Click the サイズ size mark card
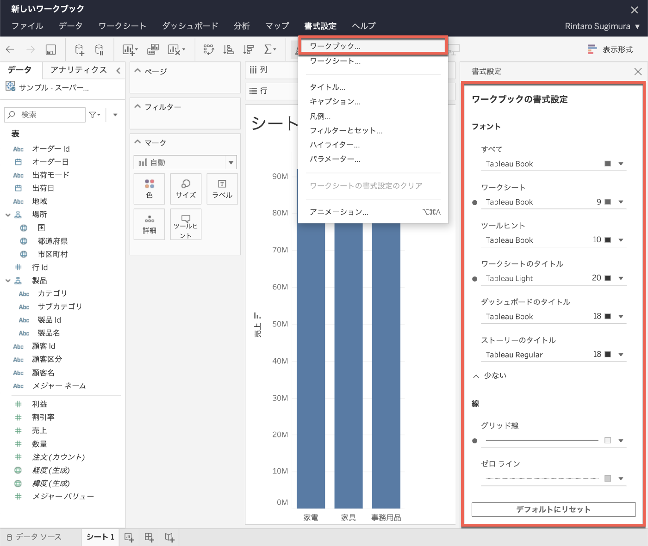 coord(186,189)
